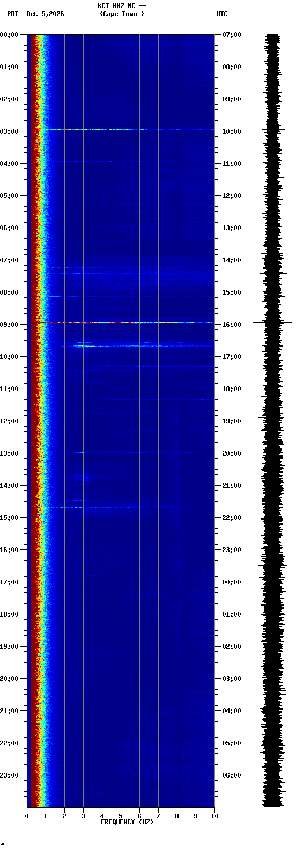296x850 pixels.
Task: Click the 10:00 UTC time label
Action: coord(232,131)
